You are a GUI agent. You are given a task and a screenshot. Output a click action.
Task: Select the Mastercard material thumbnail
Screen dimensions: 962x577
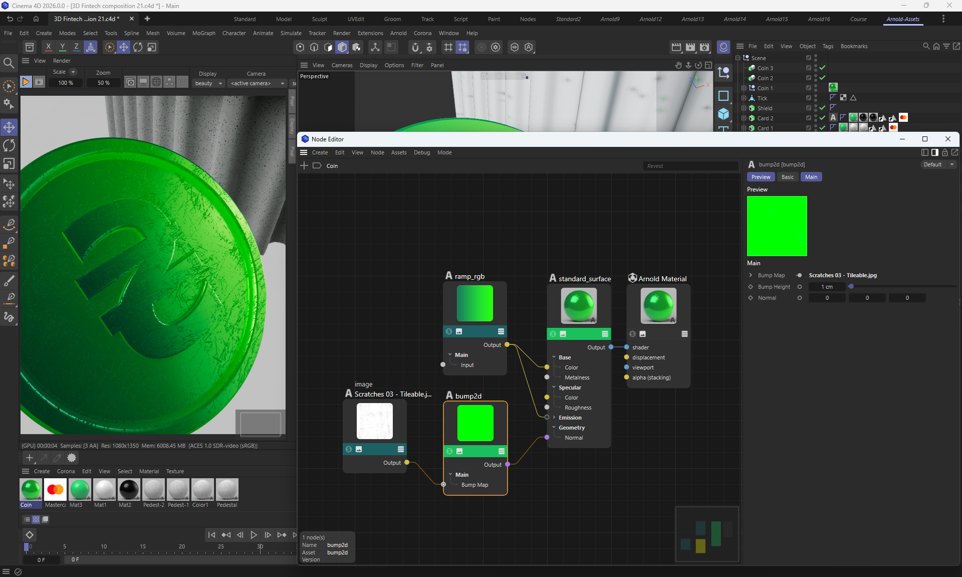[x=55, y=490]
